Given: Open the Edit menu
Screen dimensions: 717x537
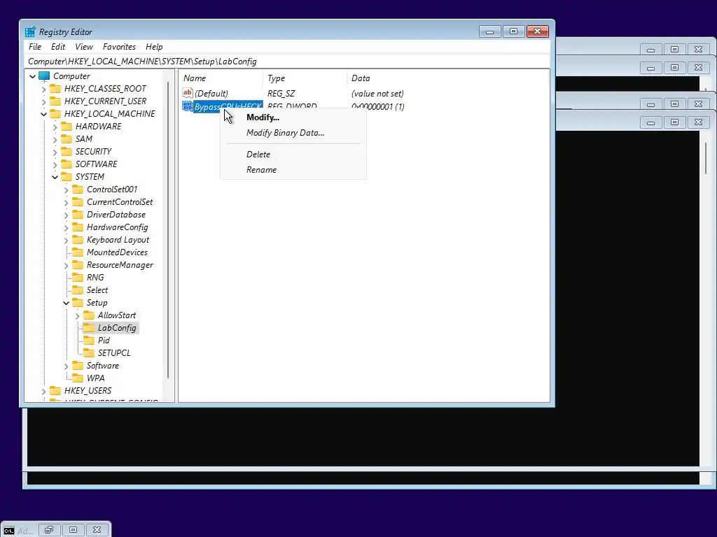Looking at the screenshot, I should (57, 47).
